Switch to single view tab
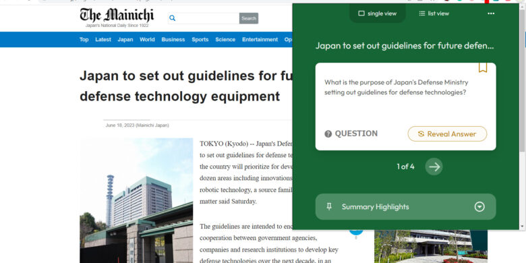This screenshot has width=526, height=263. coord(378,13)
